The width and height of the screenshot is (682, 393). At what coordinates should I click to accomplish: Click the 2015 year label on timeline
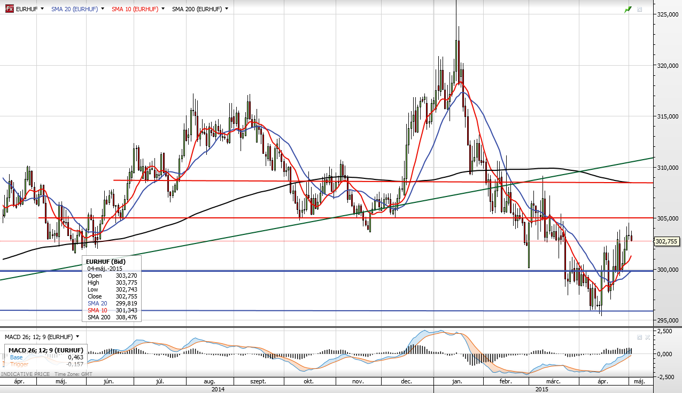point(541,389)
